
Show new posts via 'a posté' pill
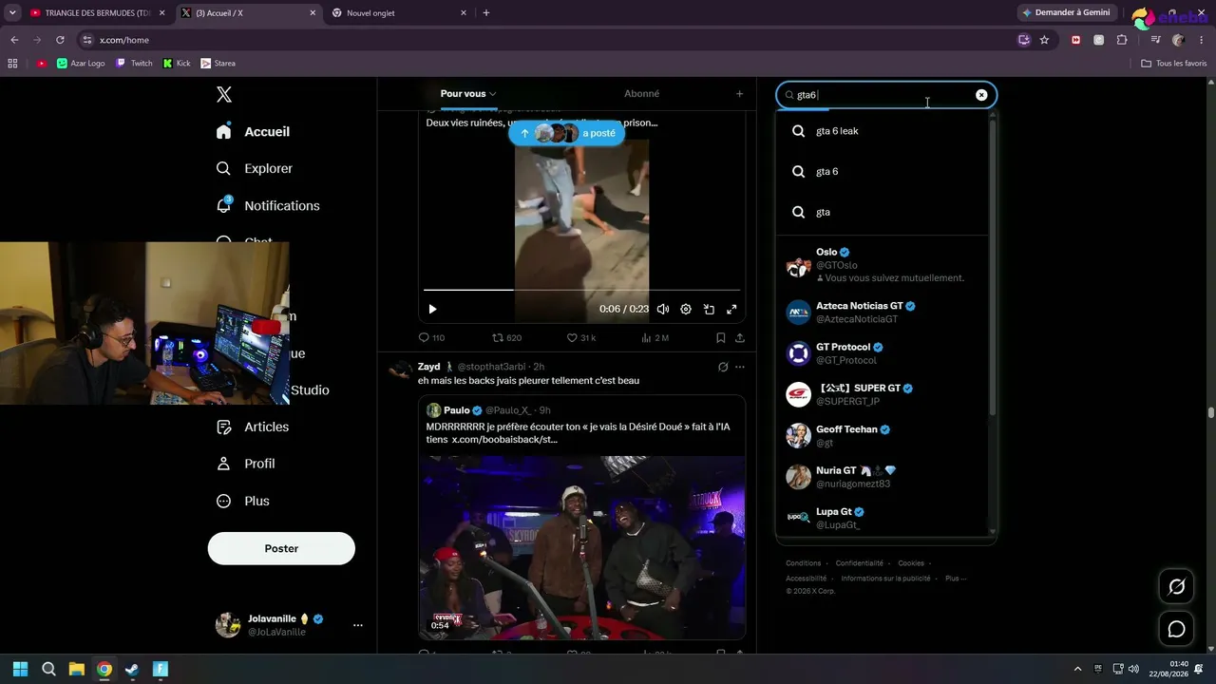[568, 133]
